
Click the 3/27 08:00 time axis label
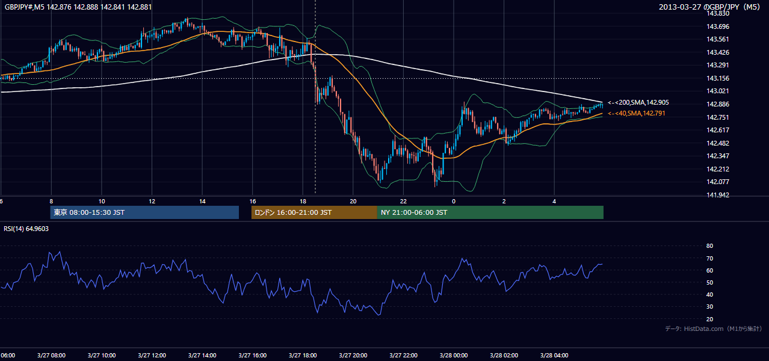click(x=51, y=356)
